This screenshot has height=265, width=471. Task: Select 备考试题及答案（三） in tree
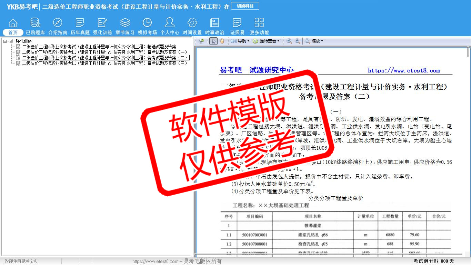pos(105,63)
